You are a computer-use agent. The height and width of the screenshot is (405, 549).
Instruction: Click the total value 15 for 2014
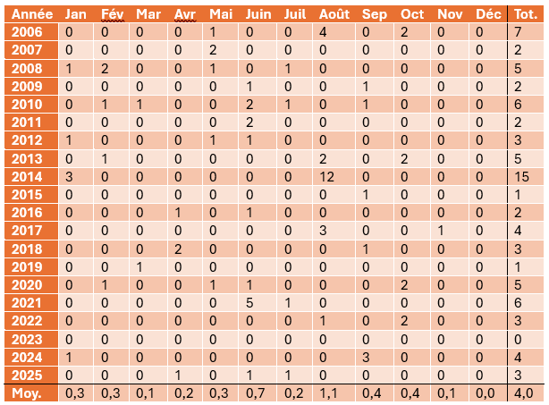pyautogui.click(x=522, y=177)
